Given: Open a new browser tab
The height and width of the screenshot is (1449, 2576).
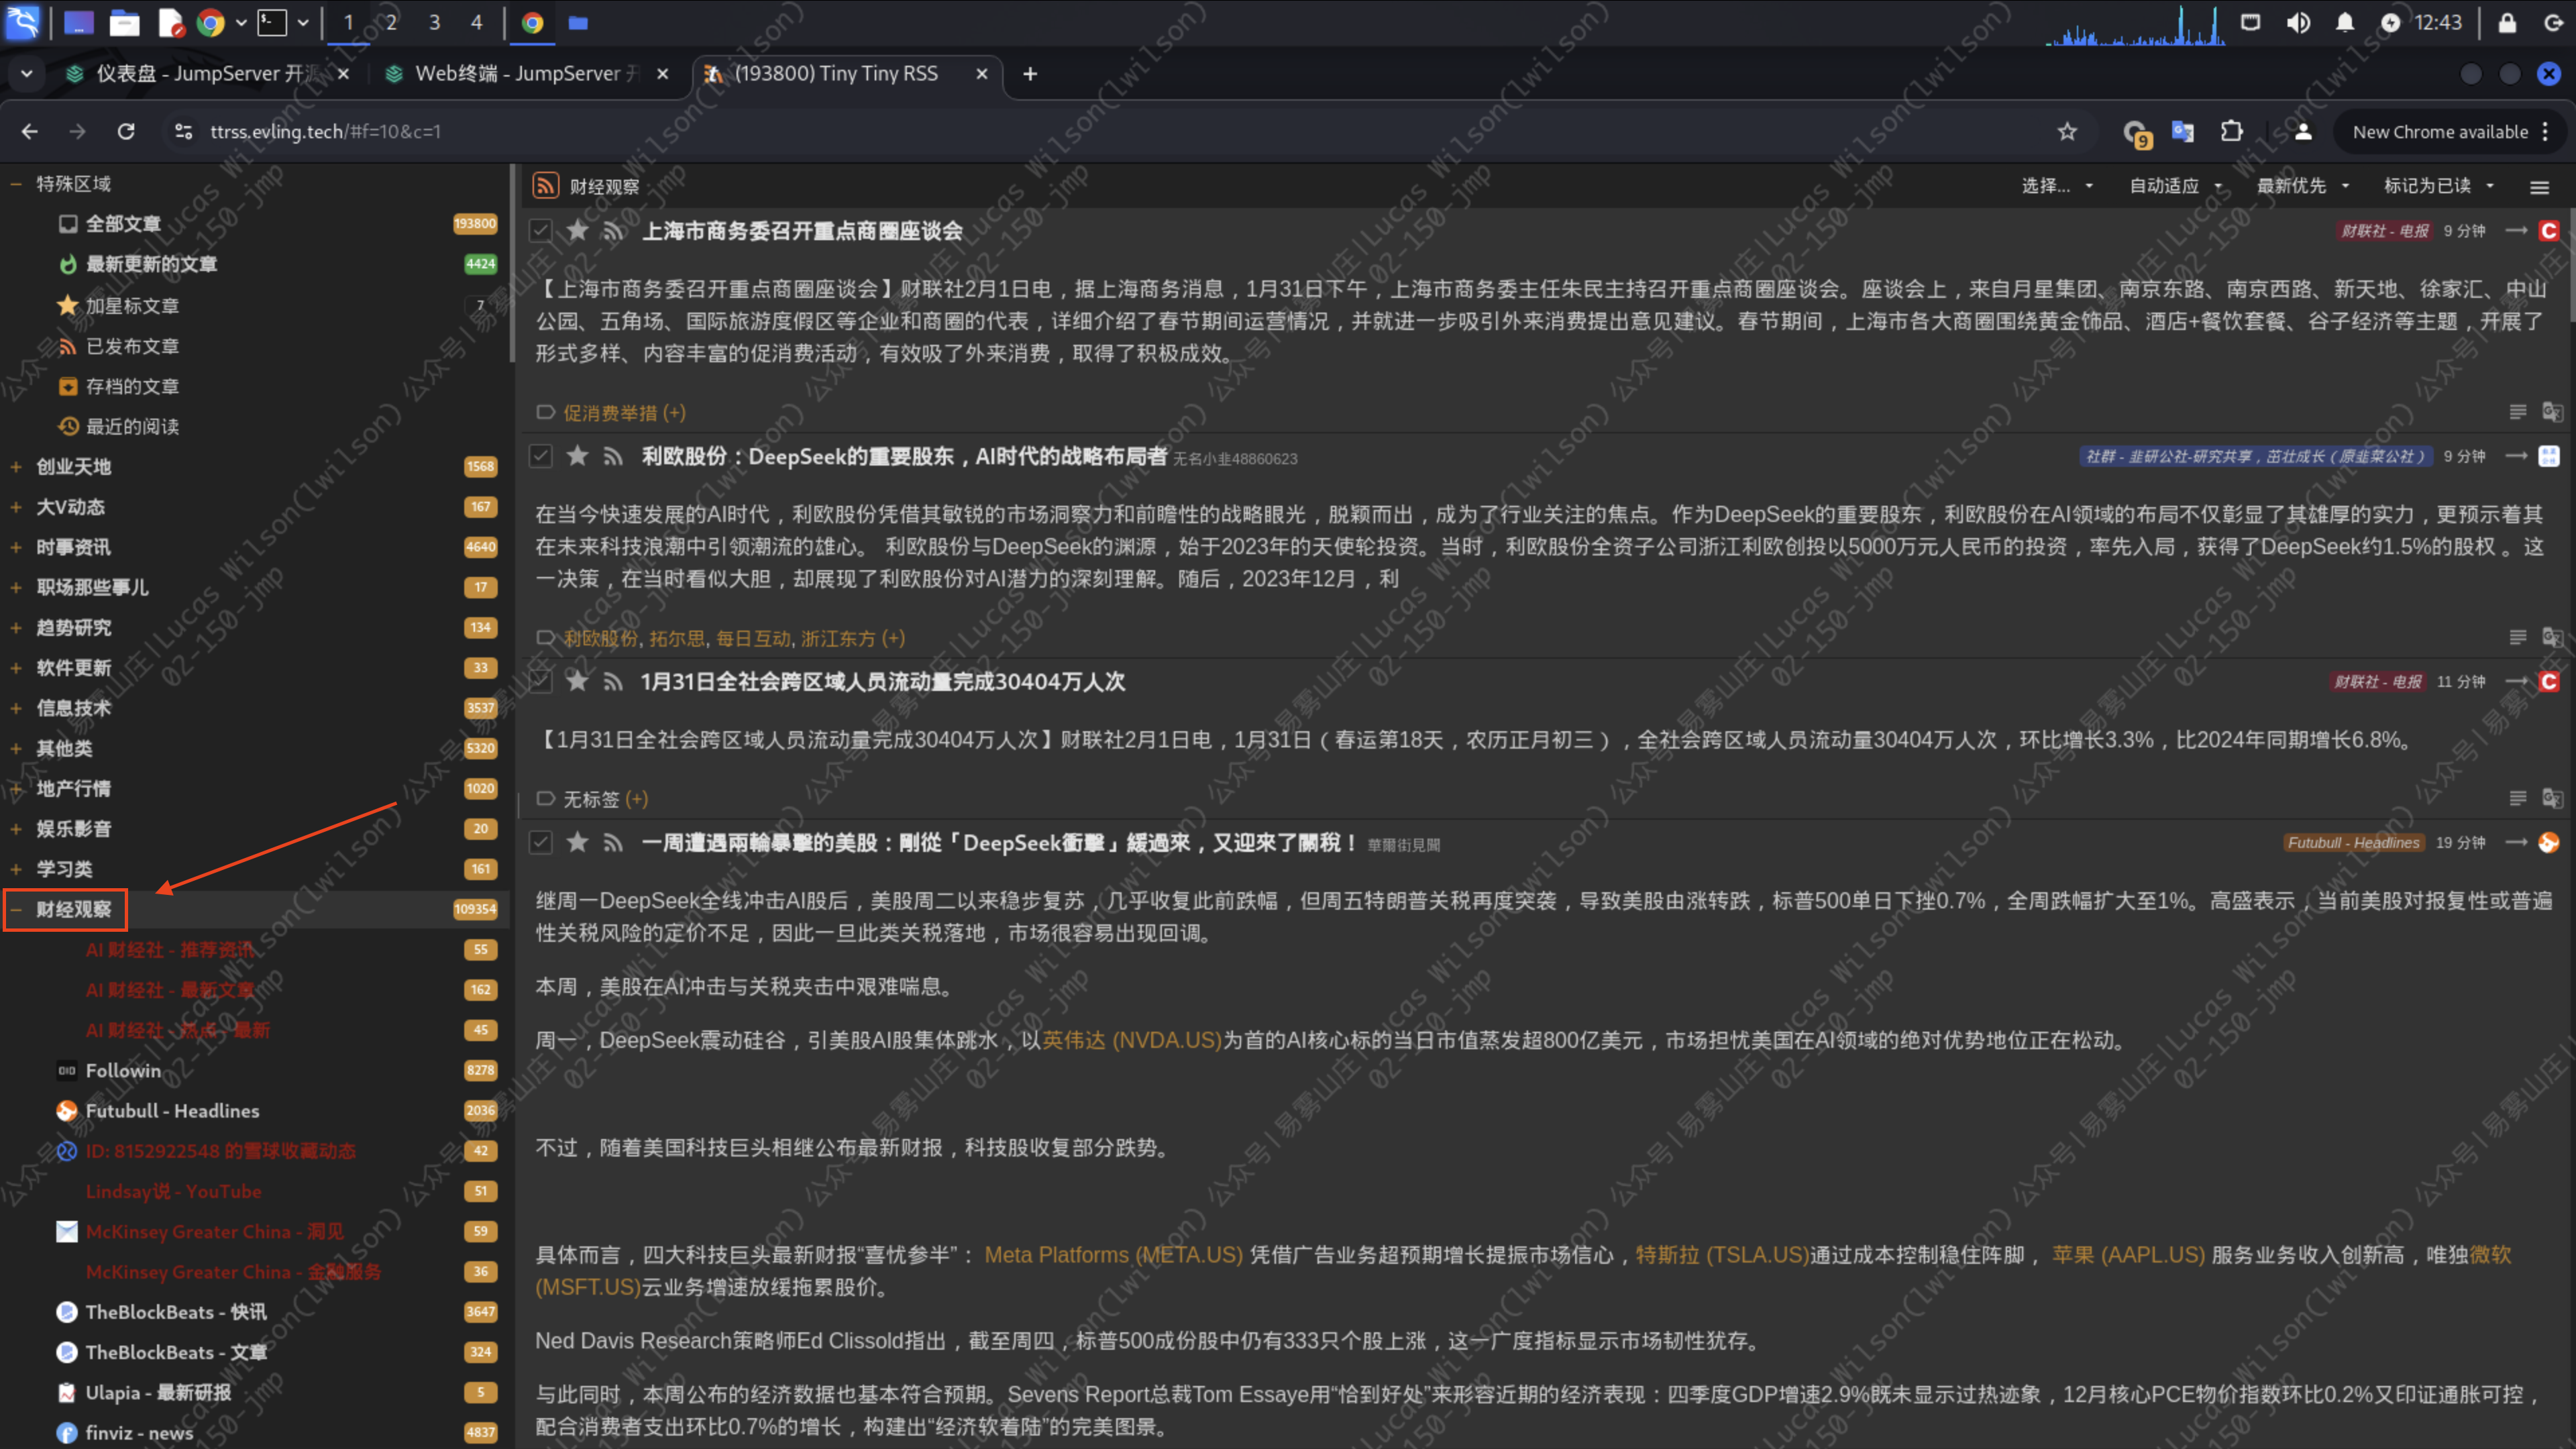Looking at the screenshot, I should tap(1030, 74).
